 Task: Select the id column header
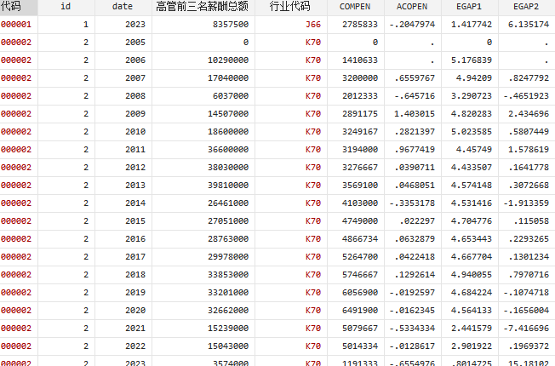coord(66,6)
